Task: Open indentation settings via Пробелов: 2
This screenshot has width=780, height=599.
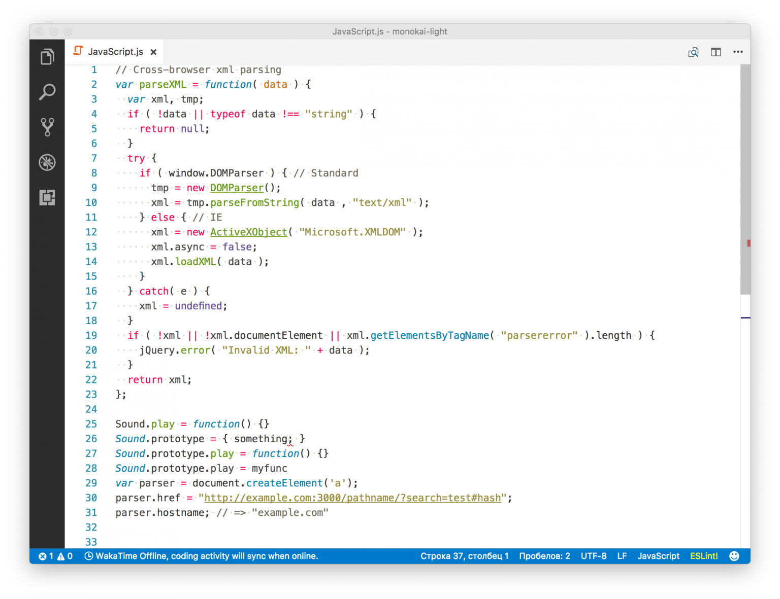Action: pyautogui.click(x=544, y=556)
